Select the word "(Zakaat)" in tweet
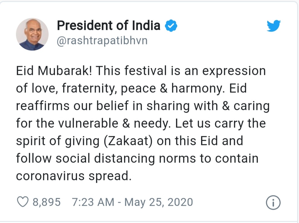Viewport: 299px width, 223px height. pos(128,141)
